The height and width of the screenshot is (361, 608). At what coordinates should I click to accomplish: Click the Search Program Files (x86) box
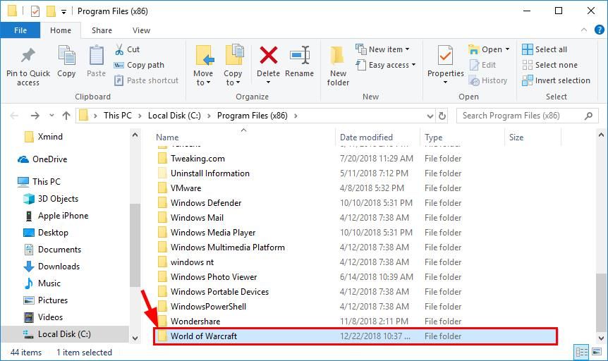coord(522,116)
